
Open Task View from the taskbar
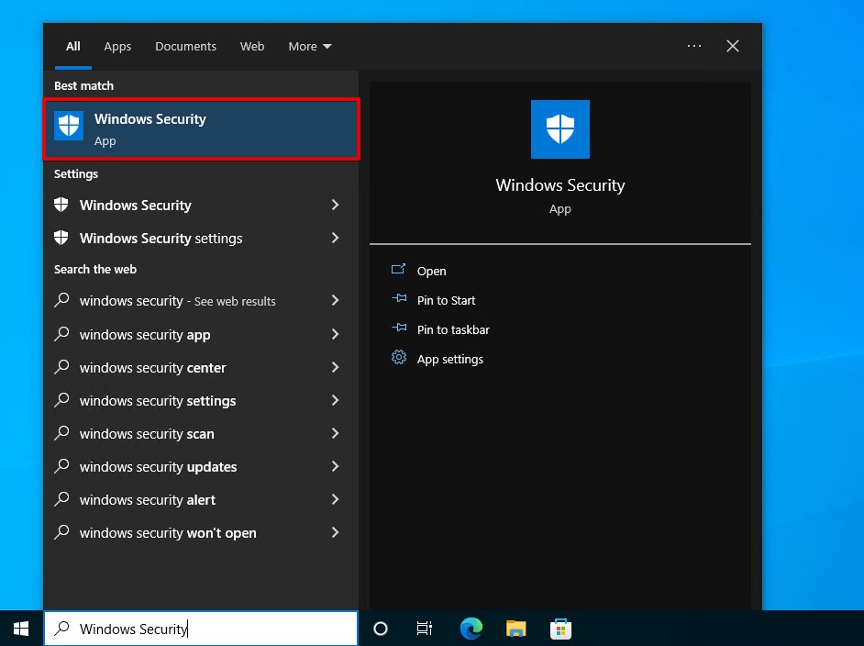424,629
